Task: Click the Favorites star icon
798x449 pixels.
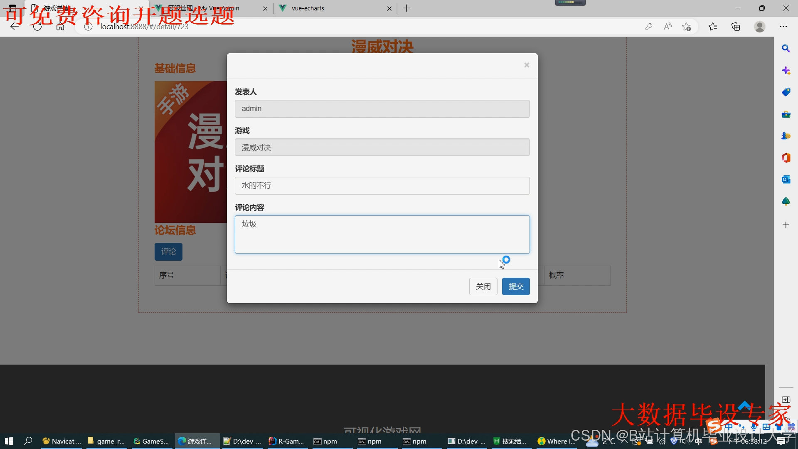Action: pos(713,27)
